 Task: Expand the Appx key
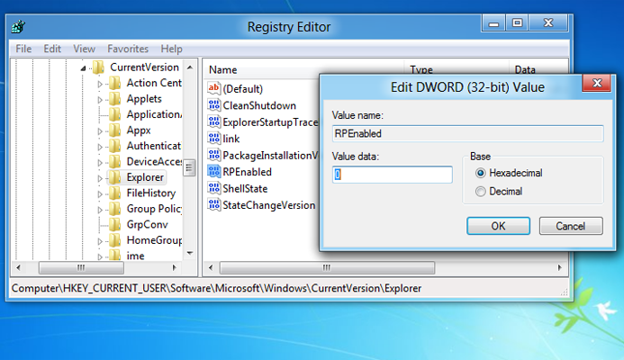pyautogui.click(x=100, y=131)
